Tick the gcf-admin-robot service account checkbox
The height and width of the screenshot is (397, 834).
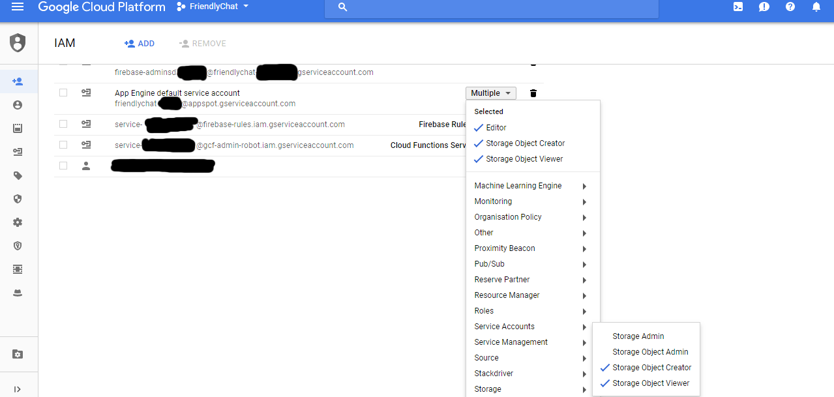tap(63, 145)
